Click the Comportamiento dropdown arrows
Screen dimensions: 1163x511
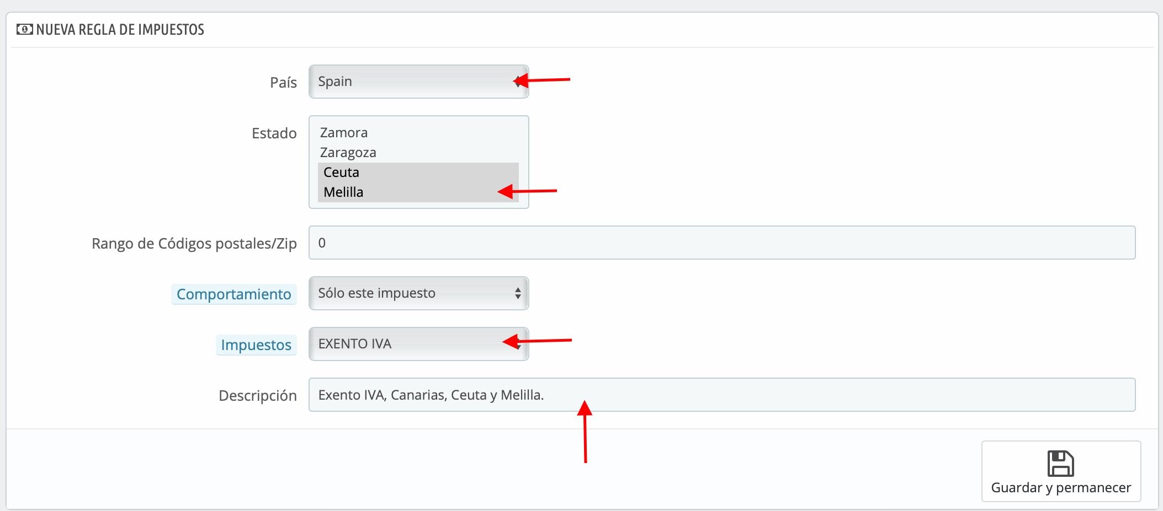click(x=518, y=293)
